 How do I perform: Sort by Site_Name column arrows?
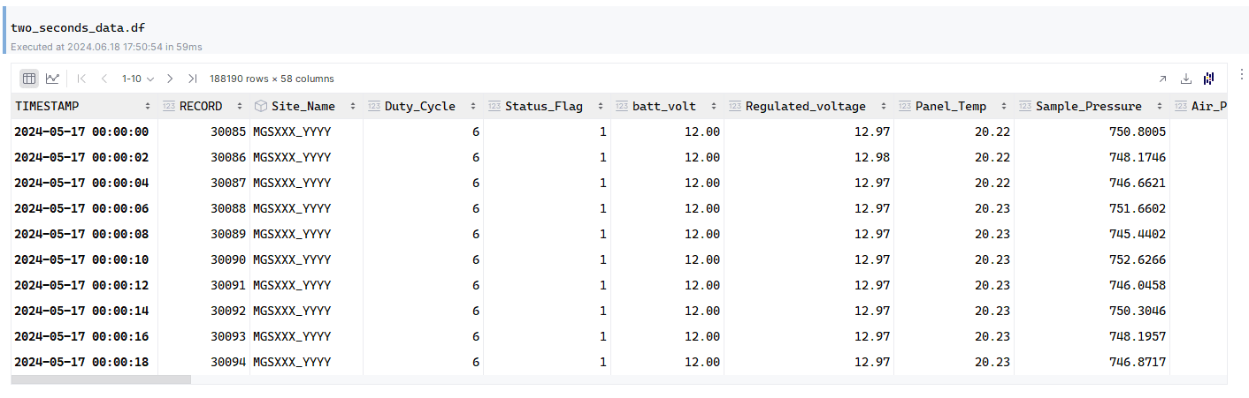(x=353, y=106)
